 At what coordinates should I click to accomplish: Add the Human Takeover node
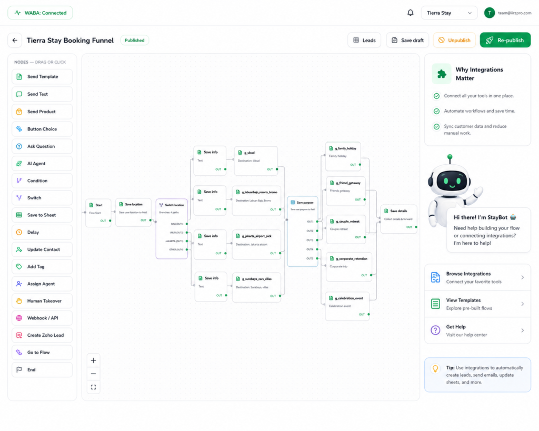coord(42,300)
